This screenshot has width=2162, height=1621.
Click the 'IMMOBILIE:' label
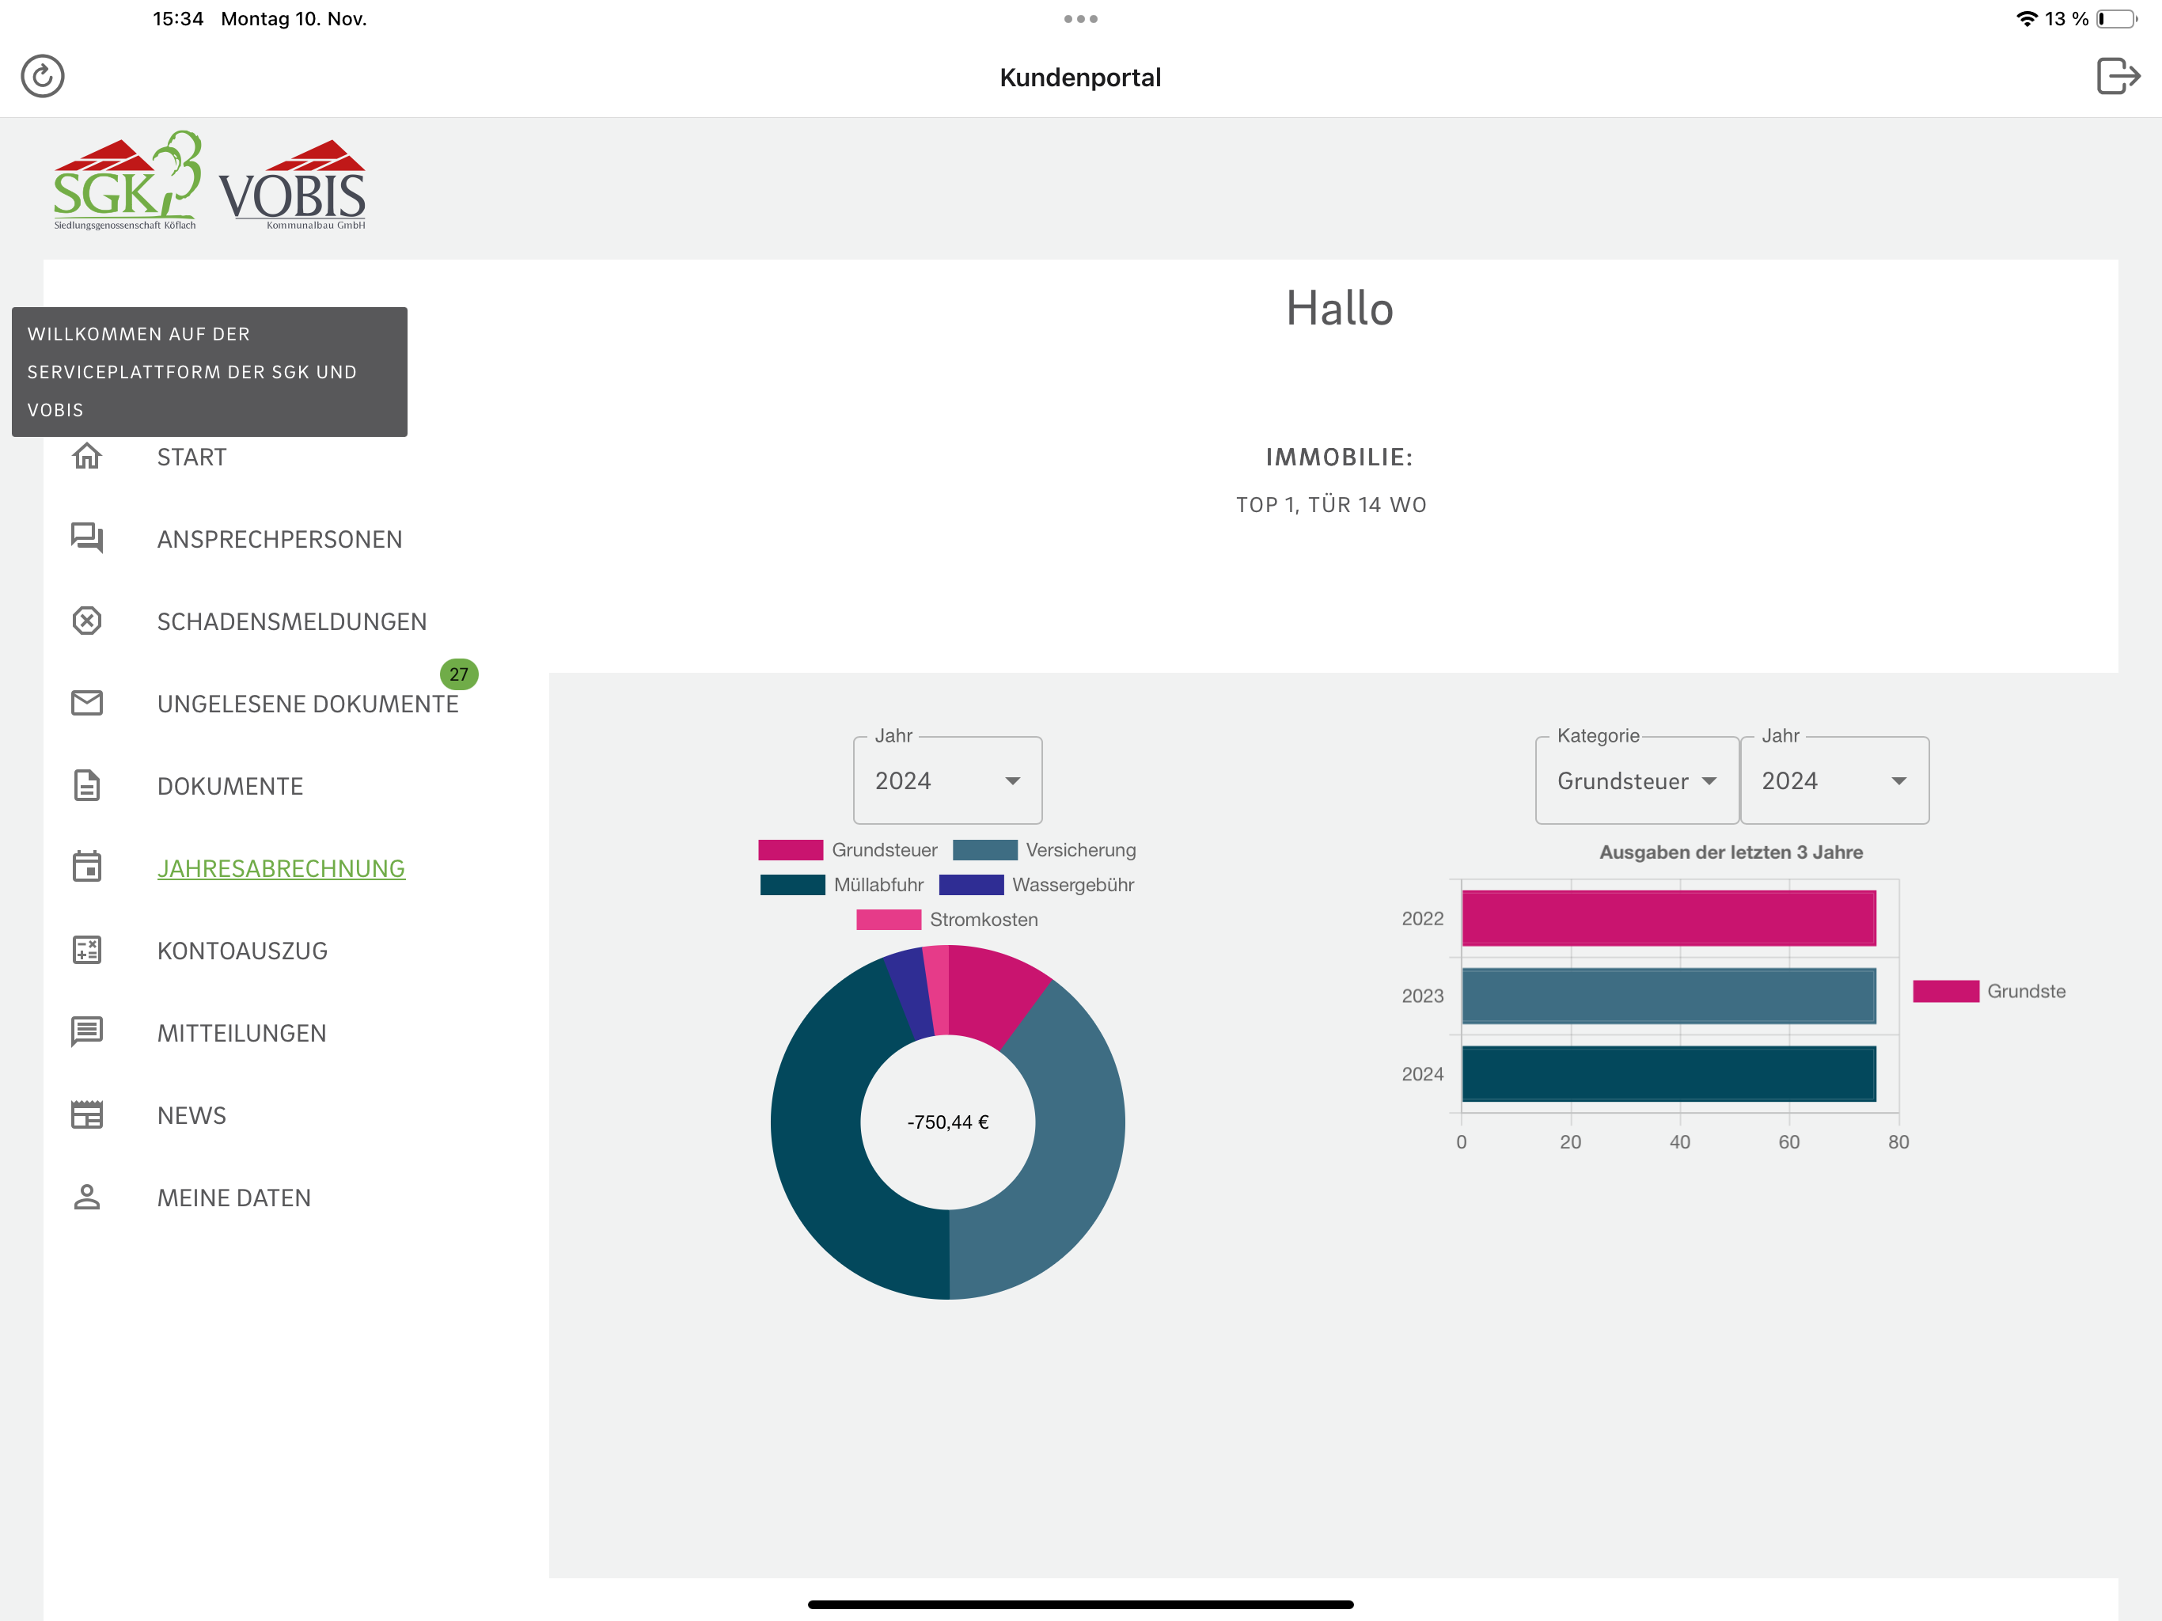[1339, 457]
